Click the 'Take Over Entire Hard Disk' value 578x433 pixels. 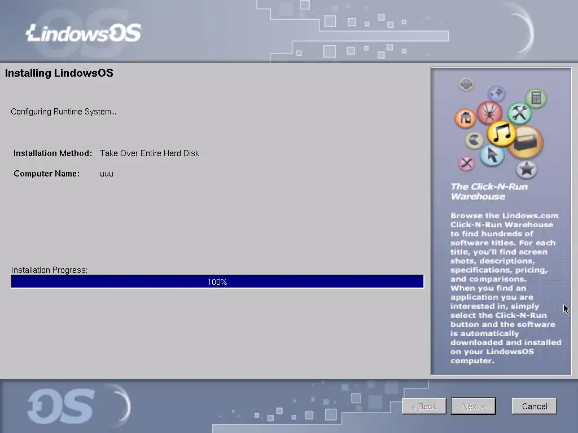(149, 153)
